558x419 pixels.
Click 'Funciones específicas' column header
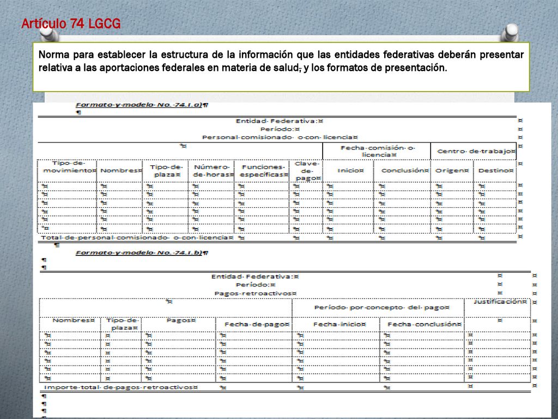262,171
